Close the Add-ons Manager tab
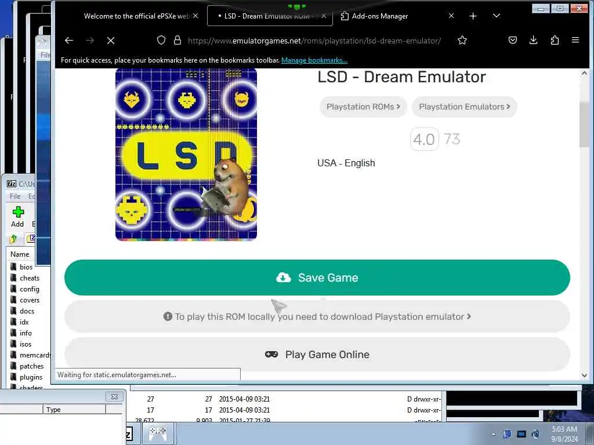Image resolution: width=594 pixels, height=445 pixels. pos(451,16)
